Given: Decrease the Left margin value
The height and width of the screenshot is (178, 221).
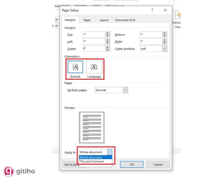Looking at the screenshot, I should (108, 43).
